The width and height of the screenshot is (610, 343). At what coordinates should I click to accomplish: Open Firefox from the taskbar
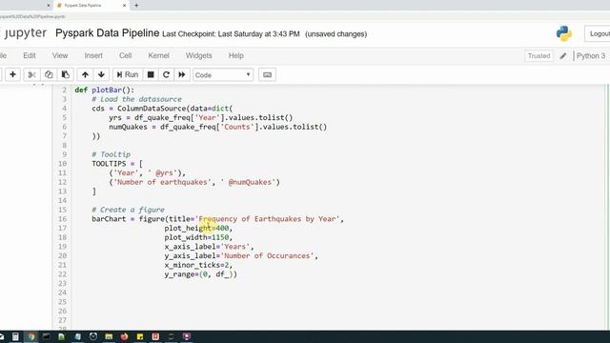click(x=124, y=336)
